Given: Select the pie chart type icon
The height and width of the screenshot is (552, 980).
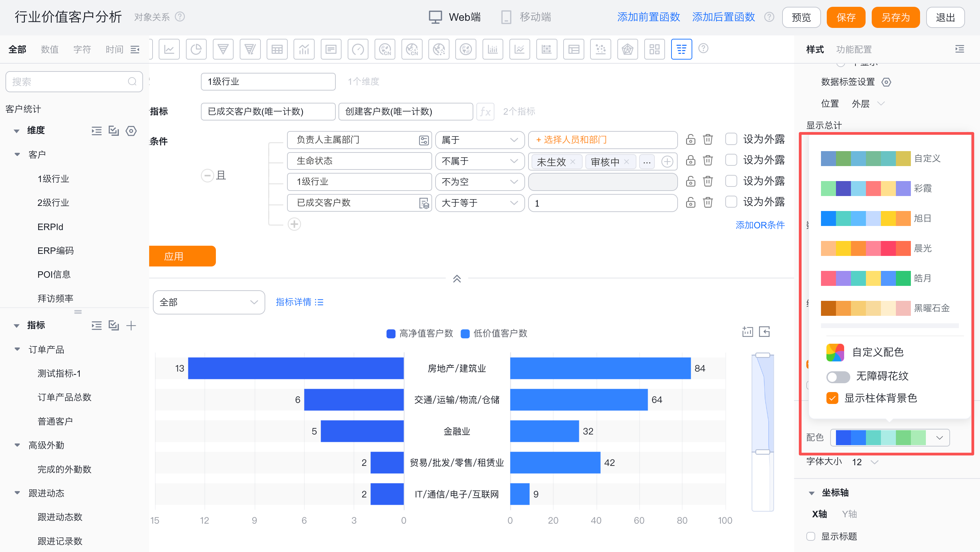Looking at the screenshot, I should click(x=196, y=49).
